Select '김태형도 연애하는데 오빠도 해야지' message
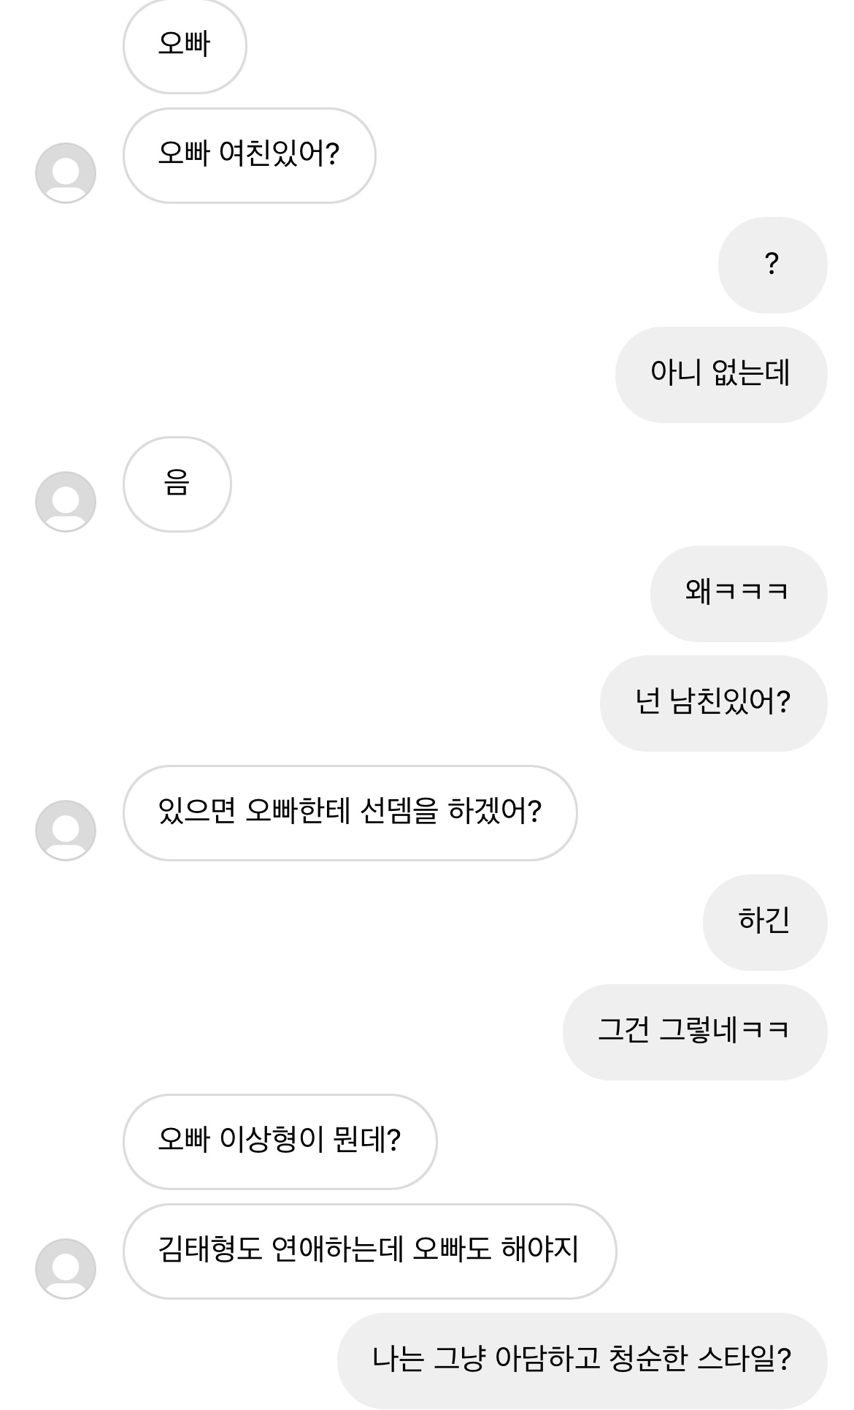This screenshot has width=854, height=1410. (x=369, y=1251)
